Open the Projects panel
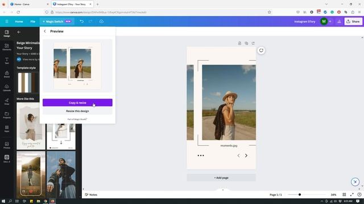This screenshot has width=364, height=204. [7, 115]
